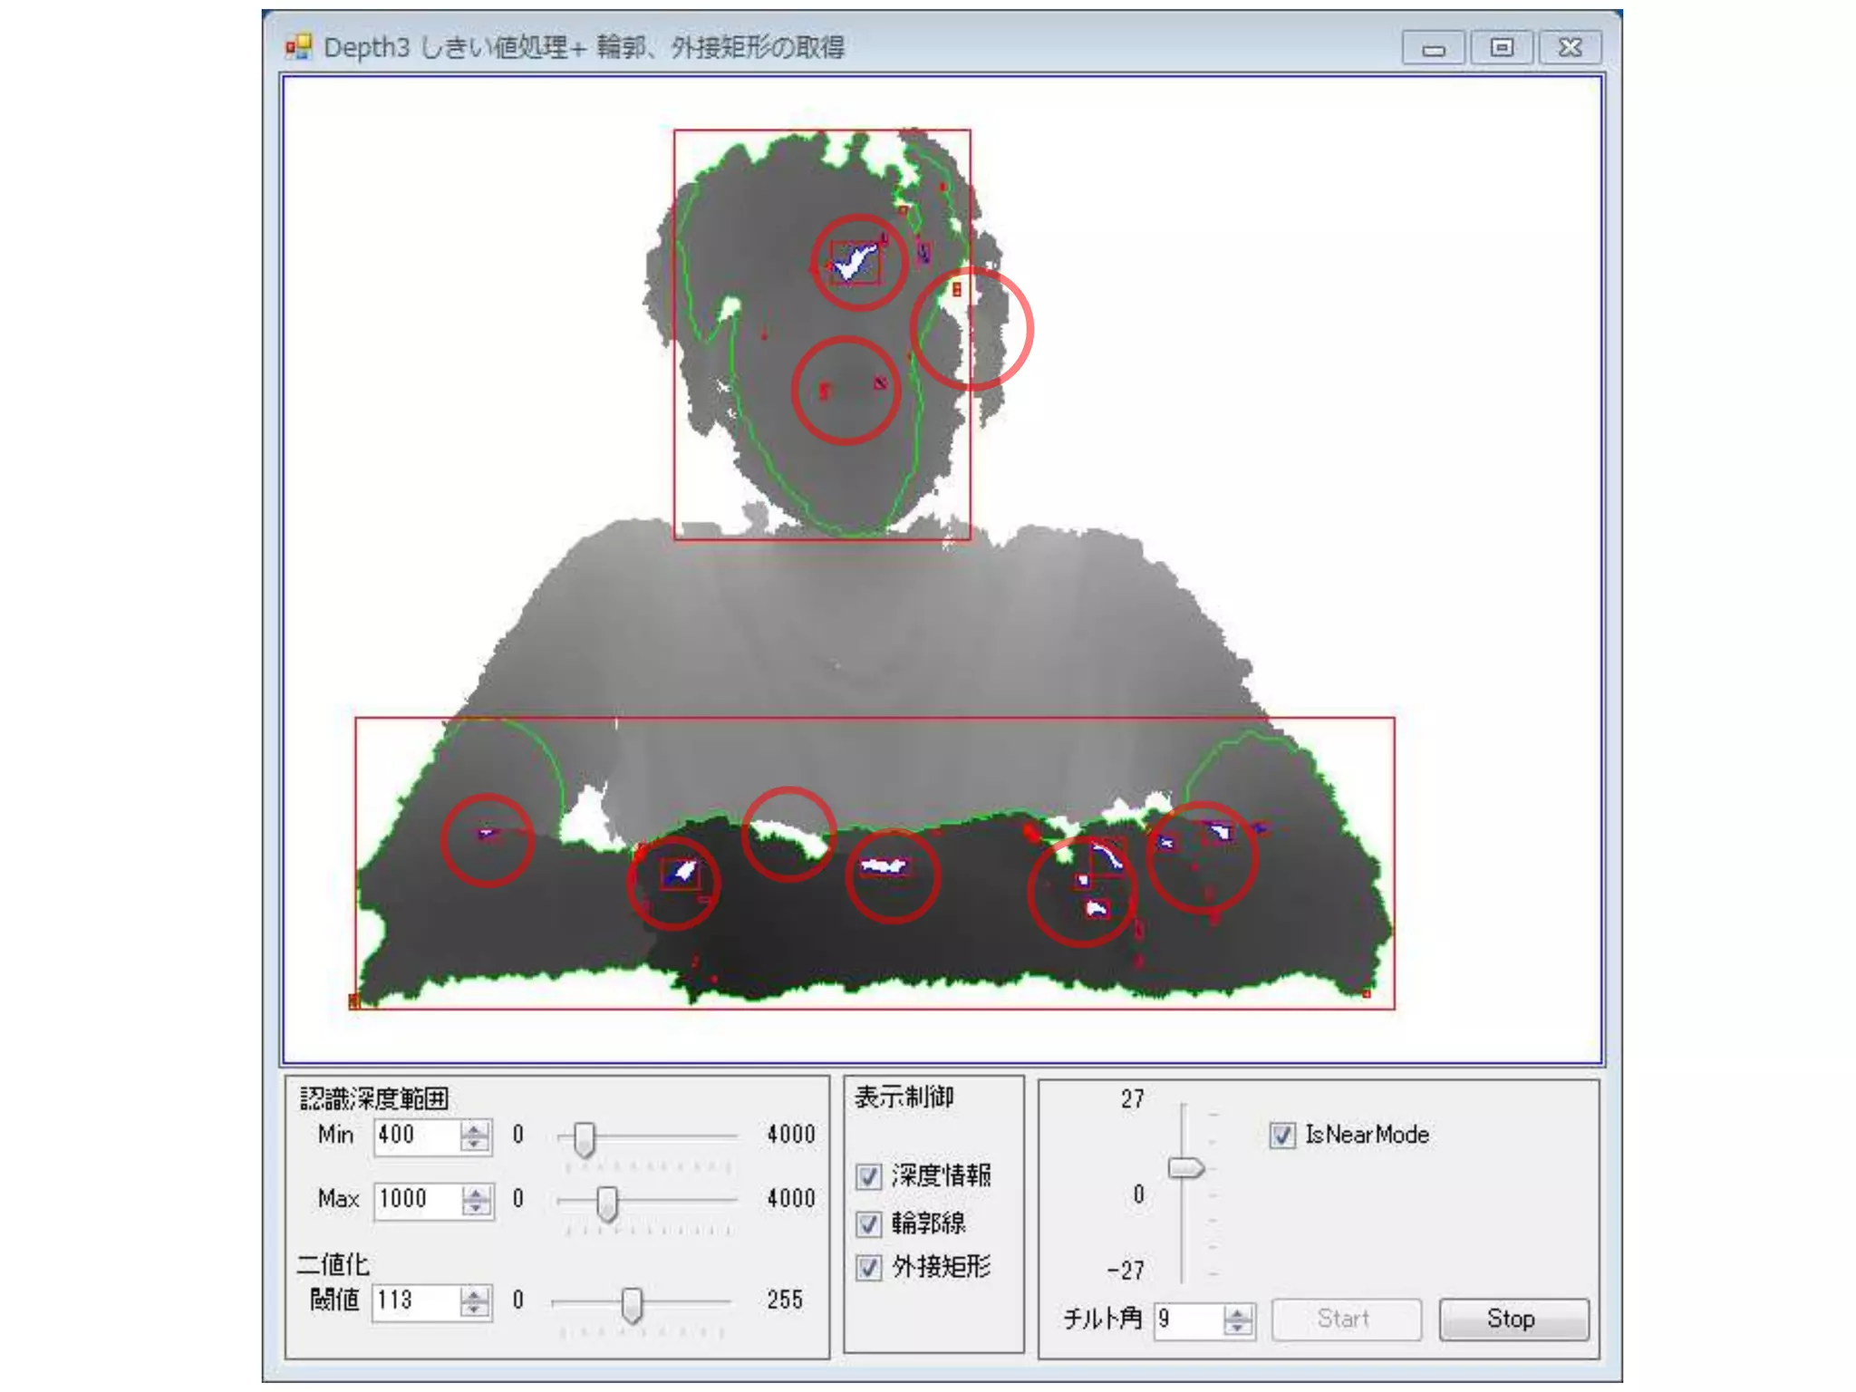Minimize the Depth3 window
1856x1392 pixels.
pos(1433,48)
